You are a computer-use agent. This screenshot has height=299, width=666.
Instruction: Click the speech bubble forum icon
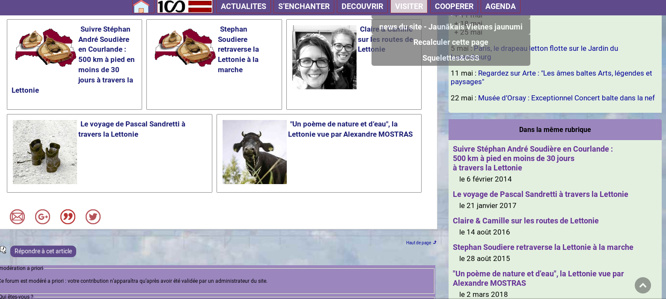tap(3, 250)
